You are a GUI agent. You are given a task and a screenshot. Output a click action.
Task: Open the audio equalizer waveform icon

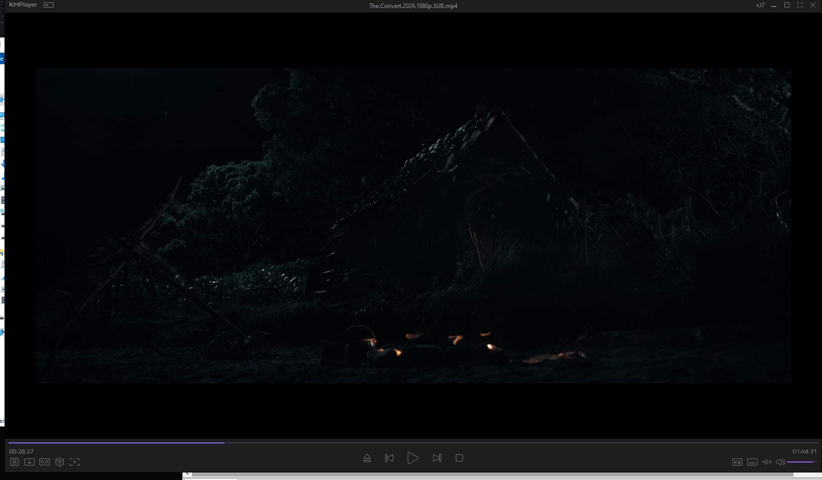(767, 462)
